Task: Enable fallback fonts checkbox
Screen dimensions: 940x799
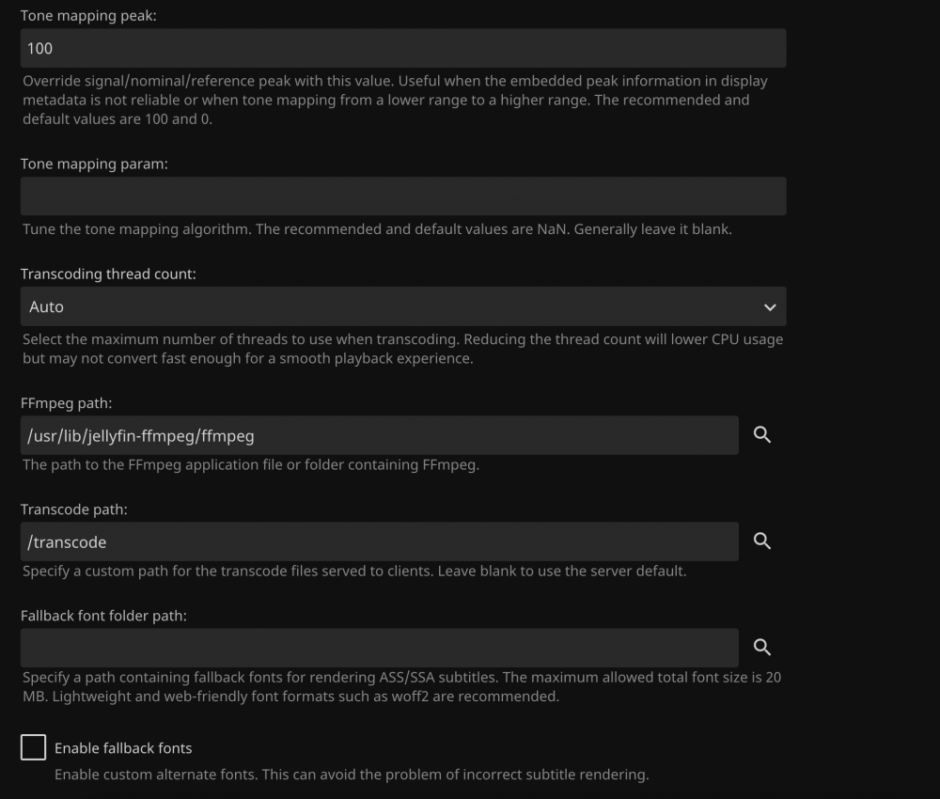Action: 33,747
